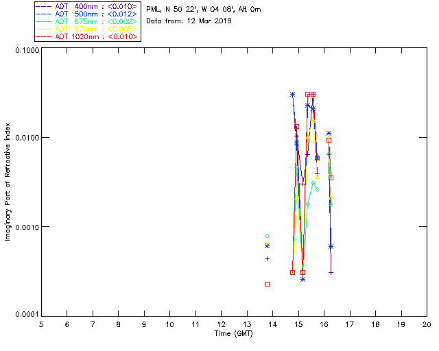
Task: Click the x-axis tick label 9
Action: [144, 324]
